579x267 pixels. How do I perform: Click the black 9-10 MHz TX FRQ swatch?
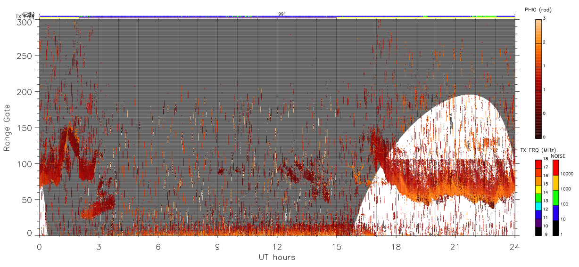click(x=538, y=231)
